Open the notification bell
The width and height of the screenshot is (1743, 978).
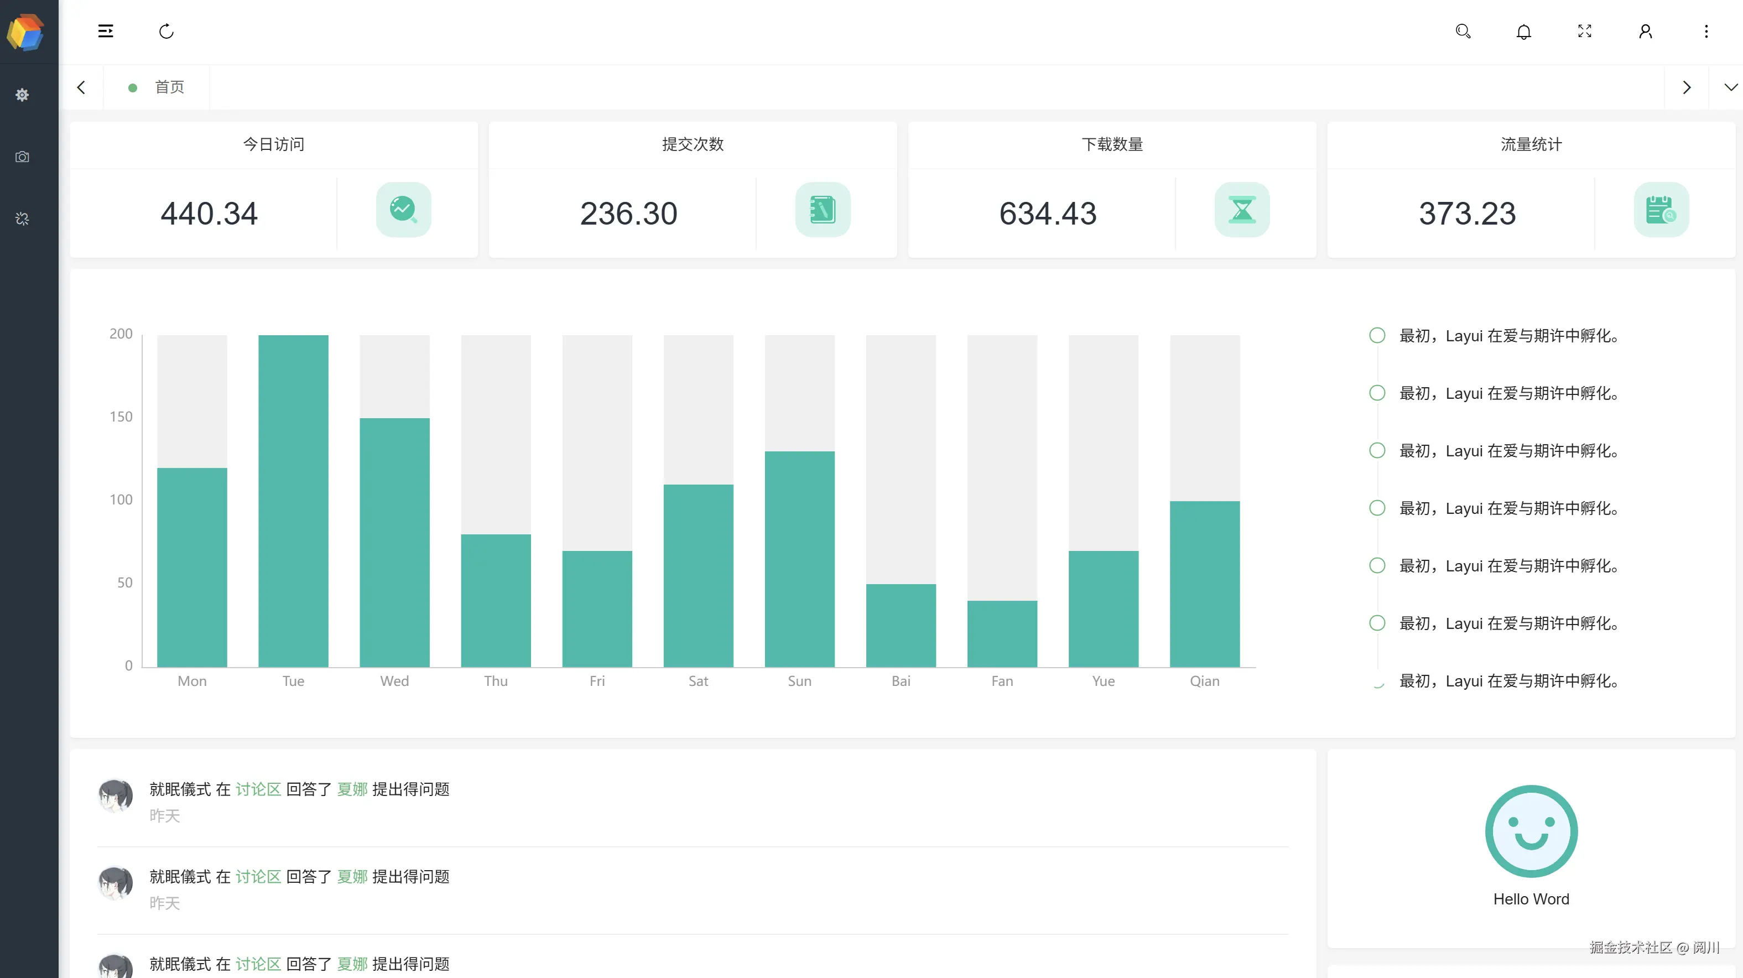point(1524,32)
